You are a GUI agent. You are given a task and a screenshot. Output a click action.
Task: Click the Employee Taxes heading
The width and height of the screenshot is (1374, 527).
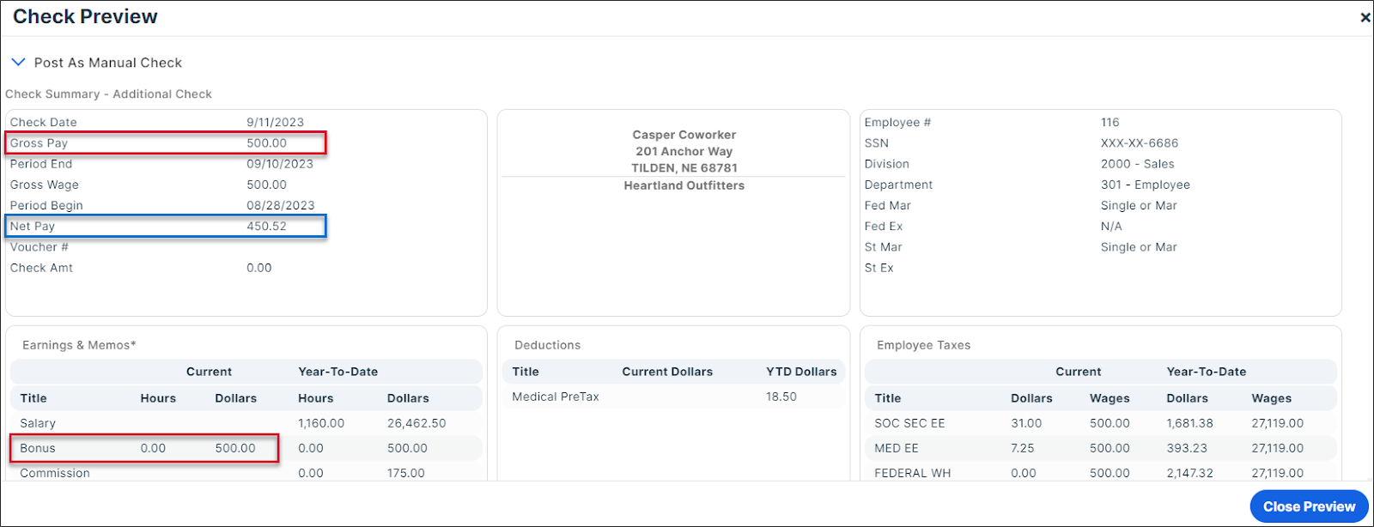click(924, 345)
